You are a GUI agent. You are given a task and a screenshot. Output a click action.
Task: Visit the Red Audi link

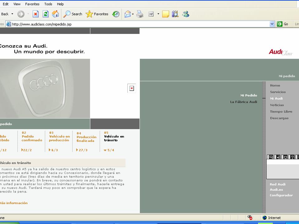[278, 184]
